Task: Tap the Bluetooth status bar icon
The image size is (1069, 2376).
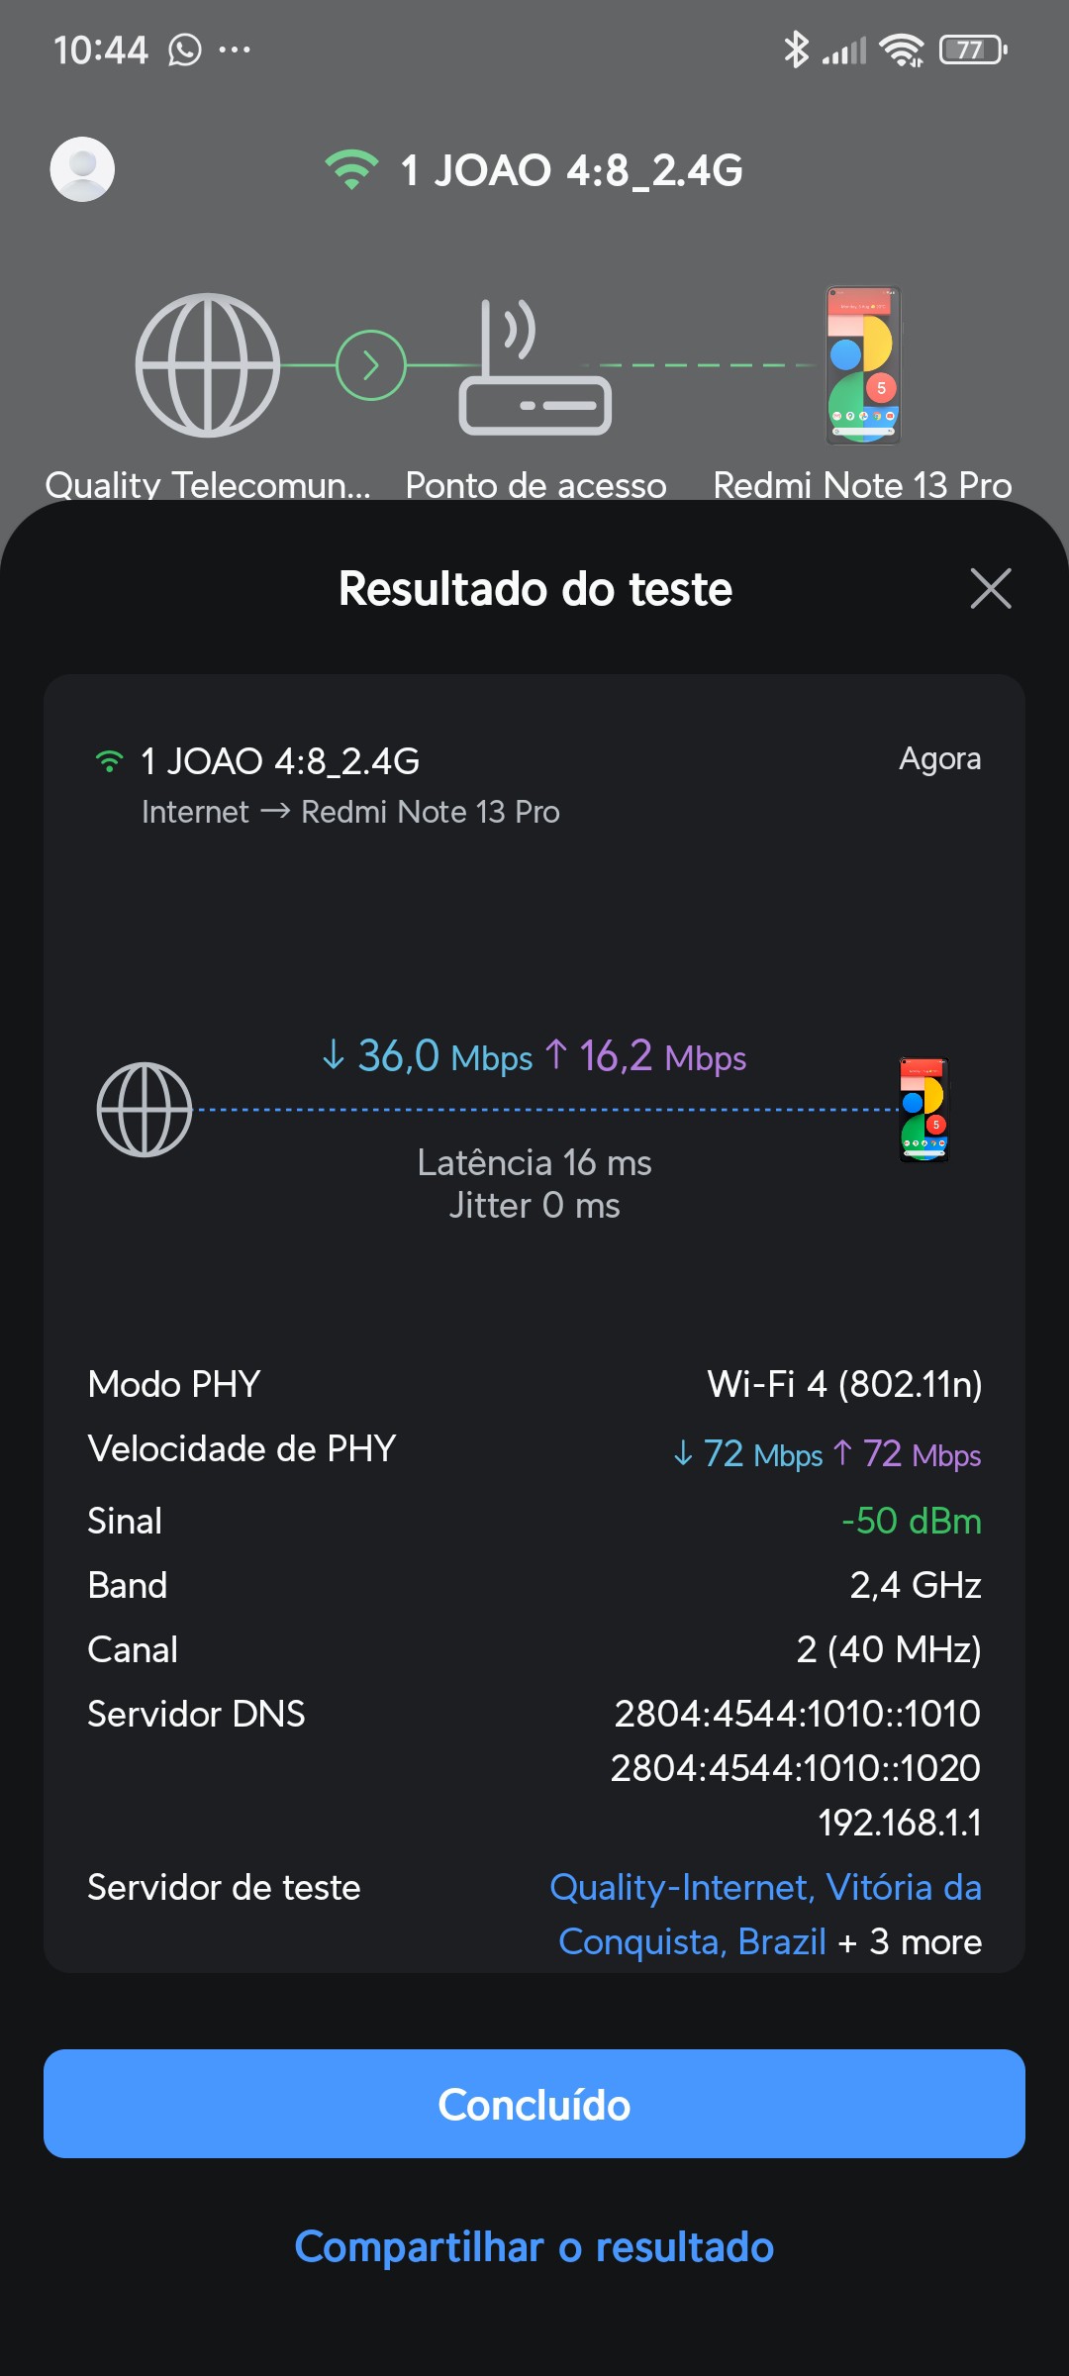Action: pyautogui.click(x=796, y=49)
